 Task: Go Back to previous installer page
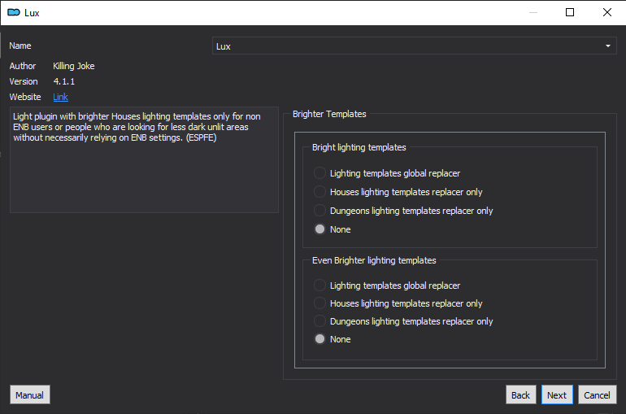pyautogui.click(x=520, y=394)
